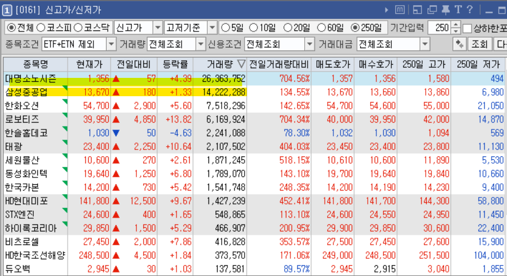Screen dimensions: 507x276
Task: Pin the window with the pushpin icon
Action: (x=446, y=10)
